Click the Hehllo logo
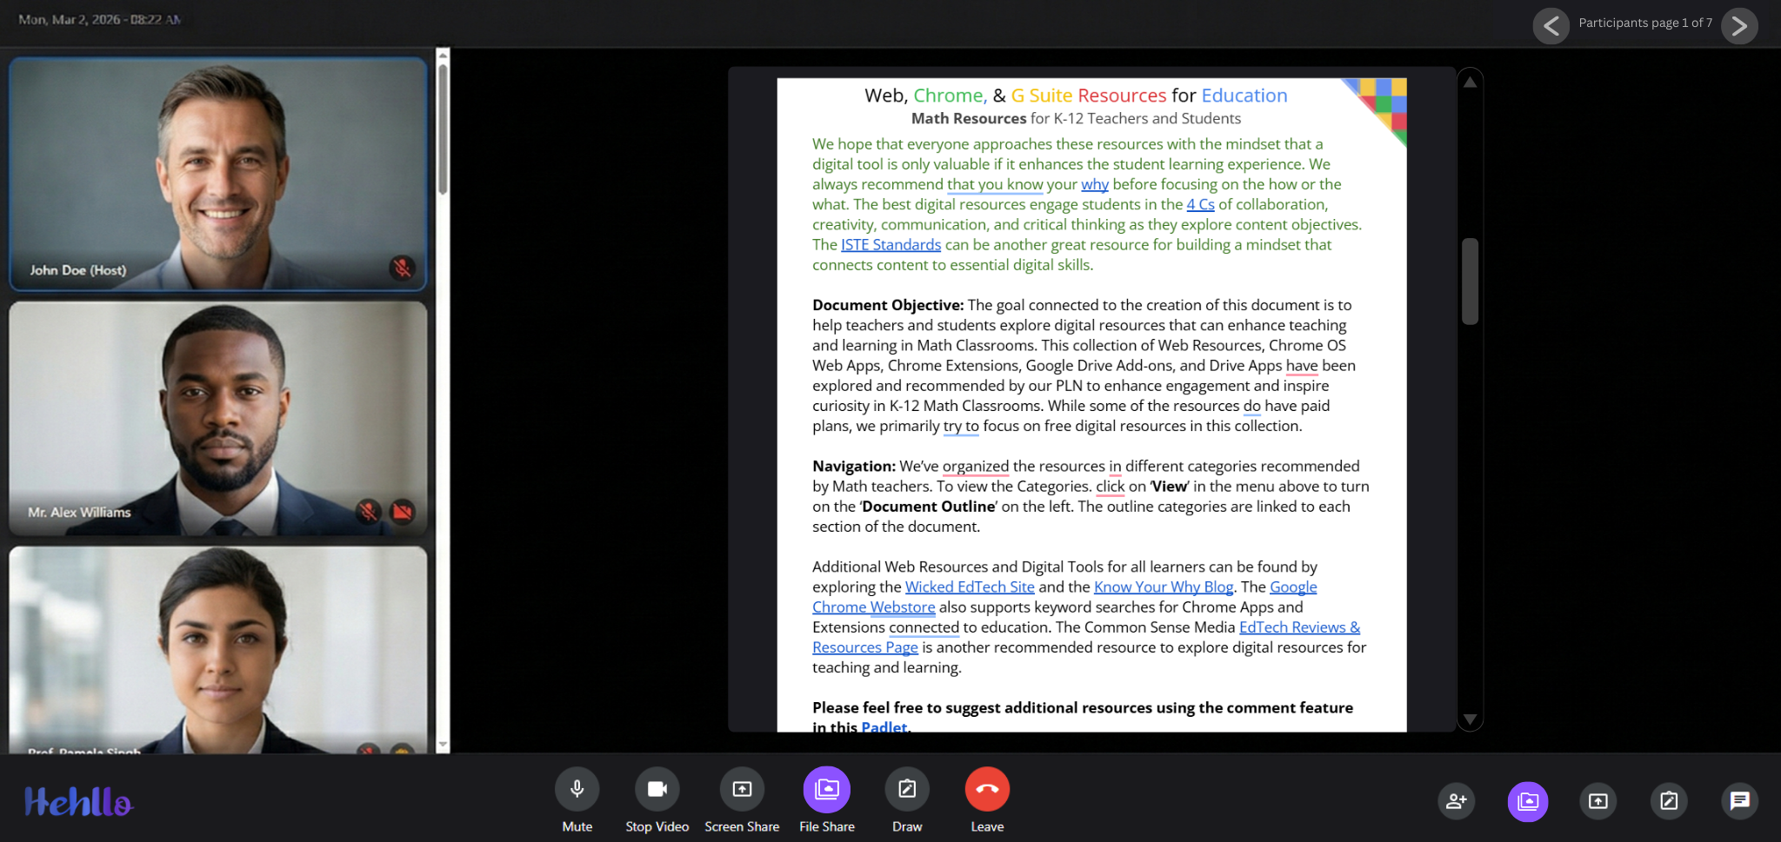1781x842 pixels. [x=78, y=801]
